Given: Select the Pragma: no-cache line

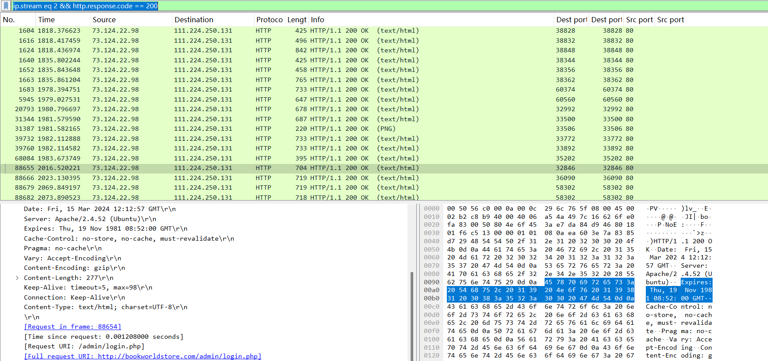Looking at the screenshot, I should point(63,248).
